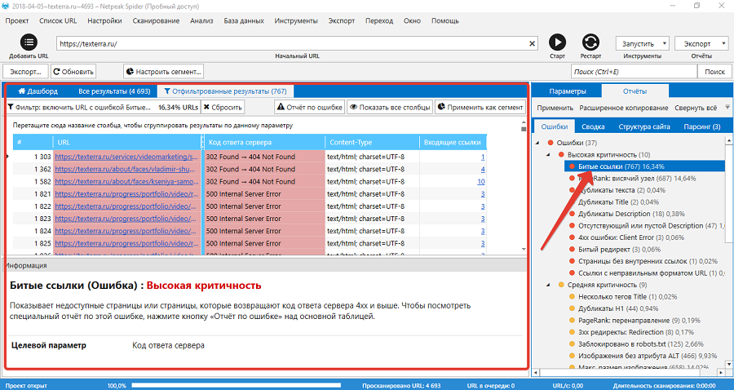Click the scan progress bar in the status bar
Viewport: 734px width, 390px height.
pyautogui.click(x=236, y=385)
